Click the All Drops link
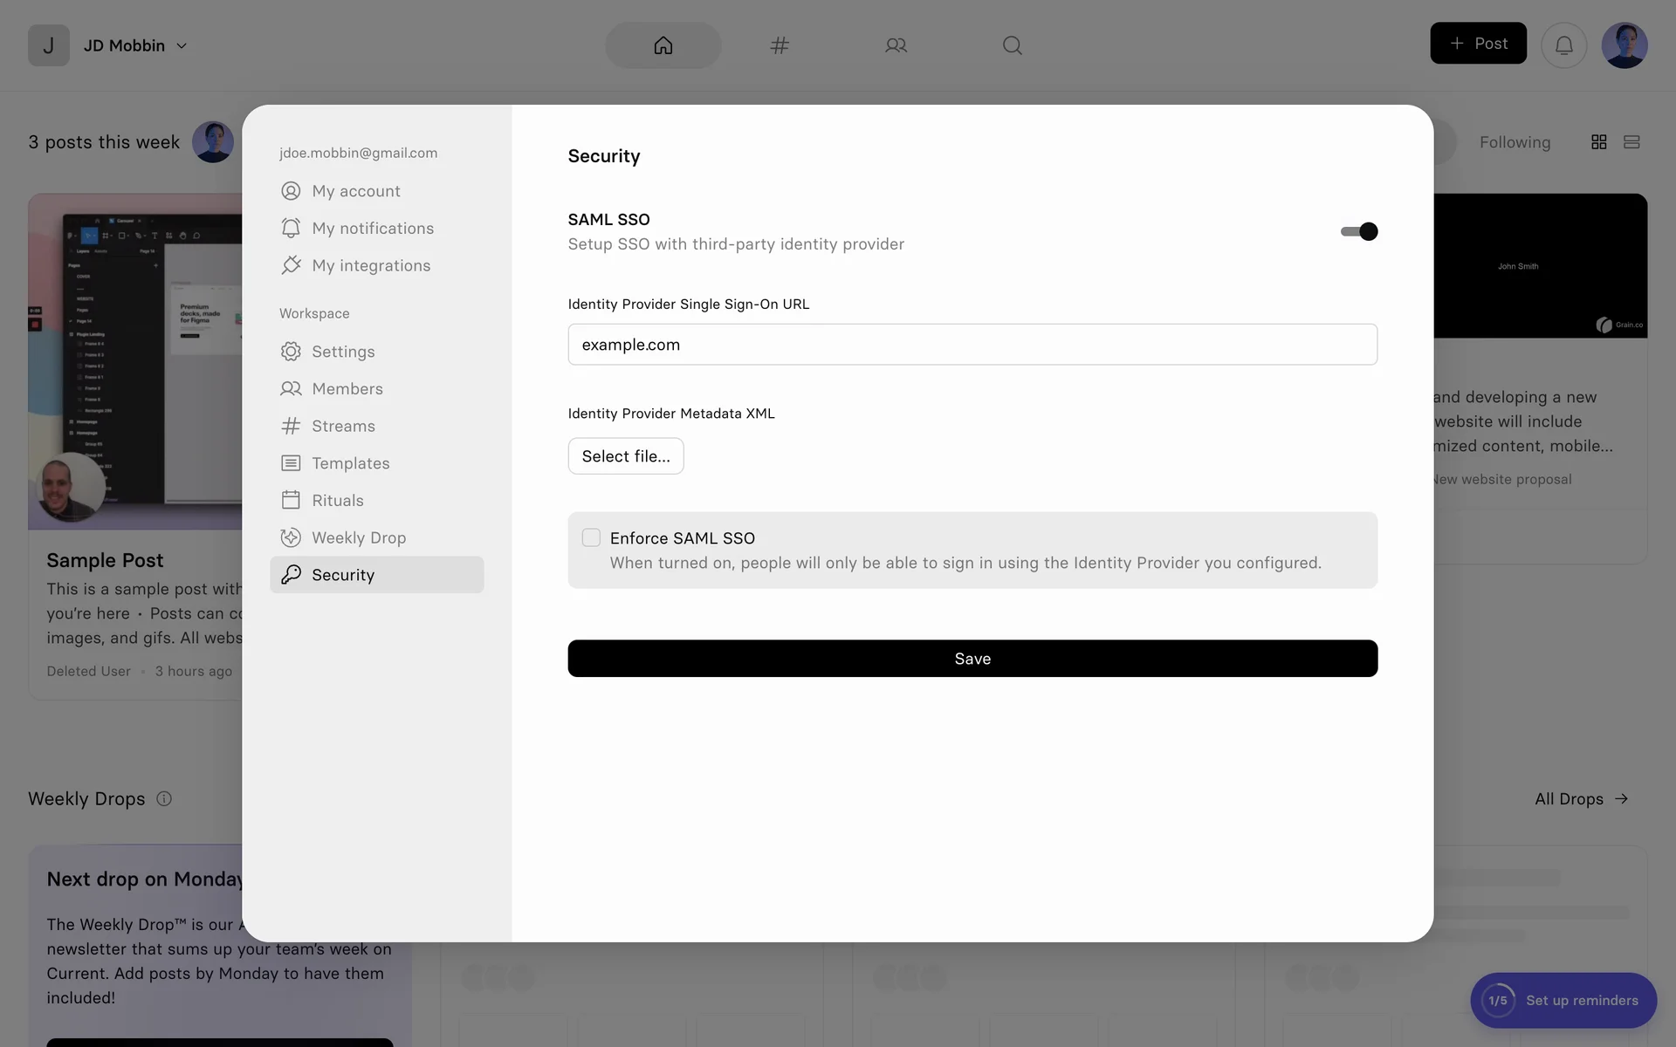Image resolution: width=1676 pixels, height=1047 pixels. click(1581, 798)
